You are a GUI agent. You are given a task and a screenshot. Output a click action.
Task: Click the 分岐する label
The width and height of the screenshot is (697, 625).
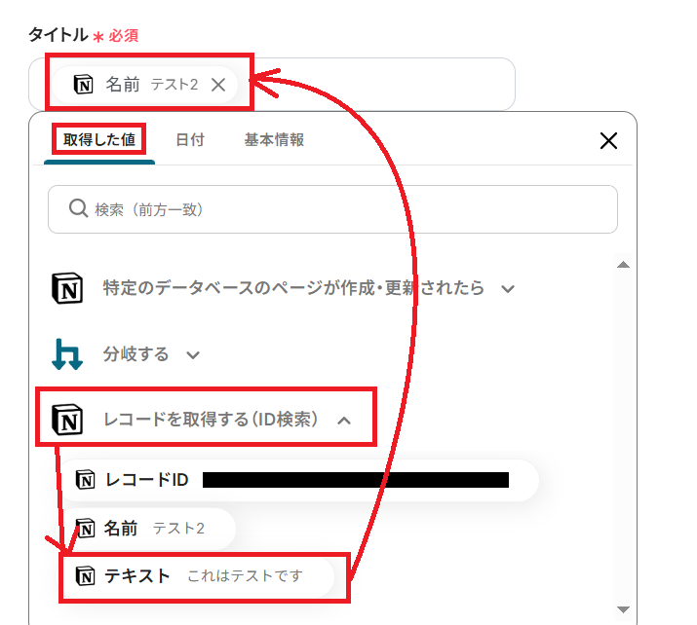point(136,353)
